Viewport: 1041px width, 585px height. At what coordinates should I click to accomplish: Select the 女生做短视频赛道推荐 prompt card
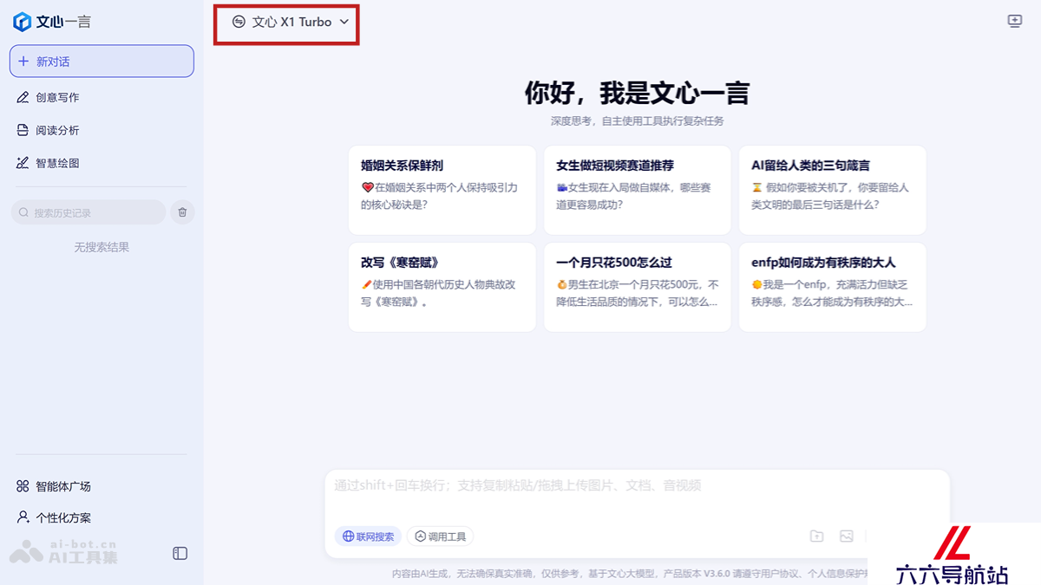pyautogui.click(x=638, y=190)
